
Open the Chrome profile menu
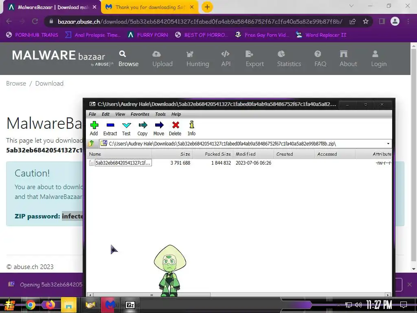click(395, 21)
